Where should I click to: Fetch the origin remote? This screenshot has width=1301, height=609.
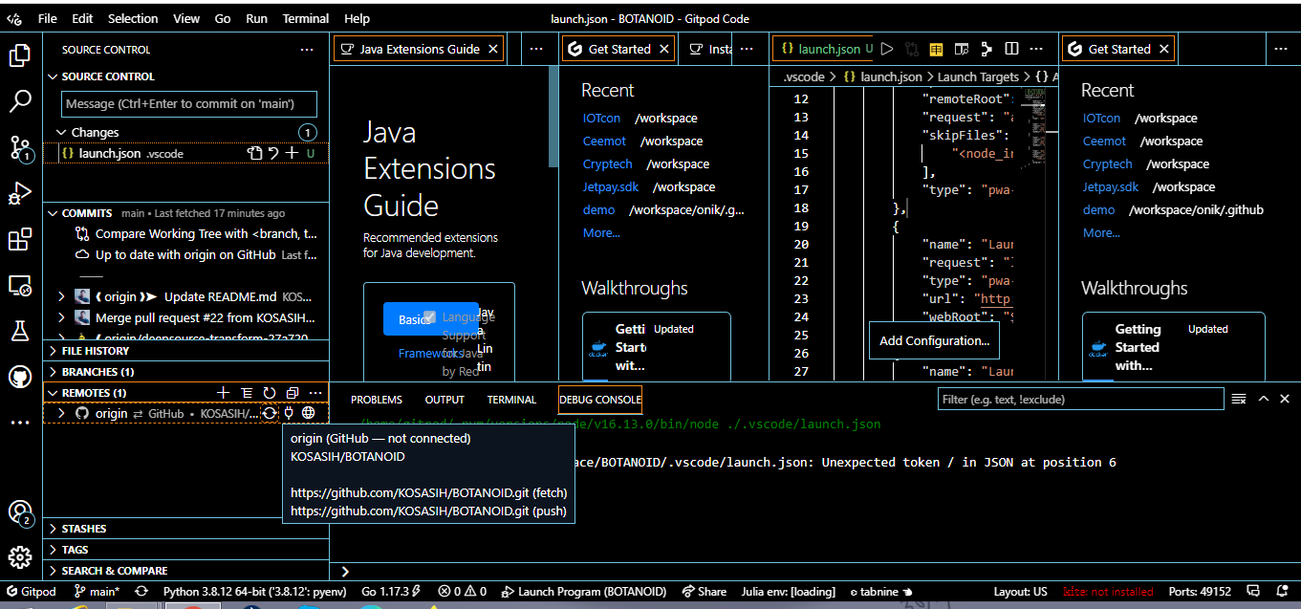[x=270, y=413]
